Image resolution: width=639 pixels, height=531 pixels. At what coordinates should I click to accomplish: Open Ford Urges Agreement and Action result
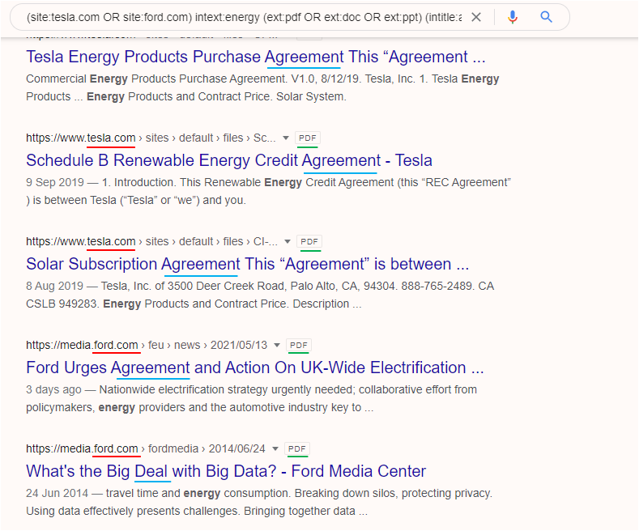pyautogui.click(x=254, y=367)
